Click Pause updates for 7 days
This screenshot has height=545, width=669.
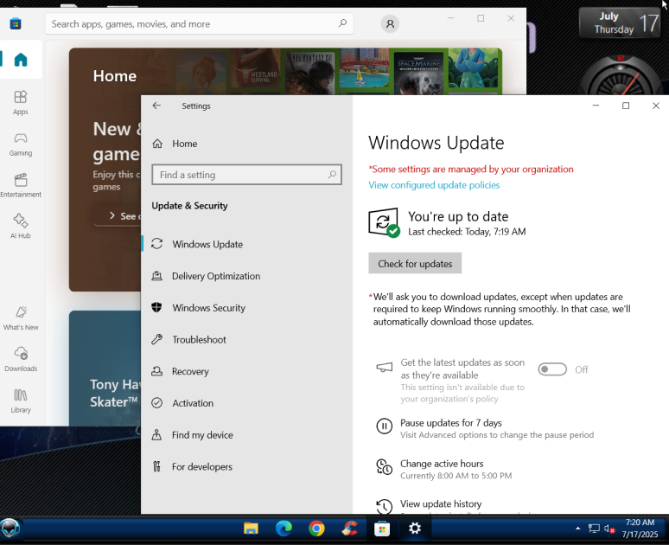click(x=485, y=428)
